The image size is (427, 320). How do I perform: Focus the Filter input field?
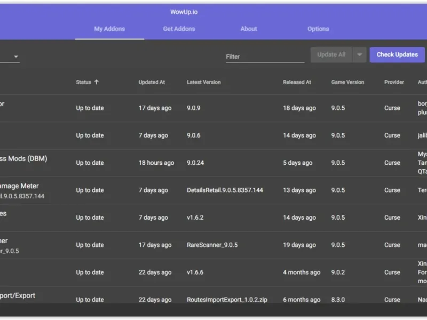tap(265, 57)
